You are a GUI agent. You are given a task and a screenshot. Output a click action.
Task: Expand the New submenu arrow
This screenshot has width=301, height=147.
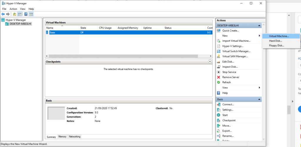point(259,35)
